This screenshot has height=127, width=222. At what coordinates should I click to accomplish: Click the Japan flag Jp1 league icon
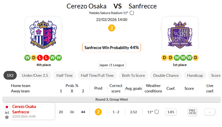pos(7,107)
